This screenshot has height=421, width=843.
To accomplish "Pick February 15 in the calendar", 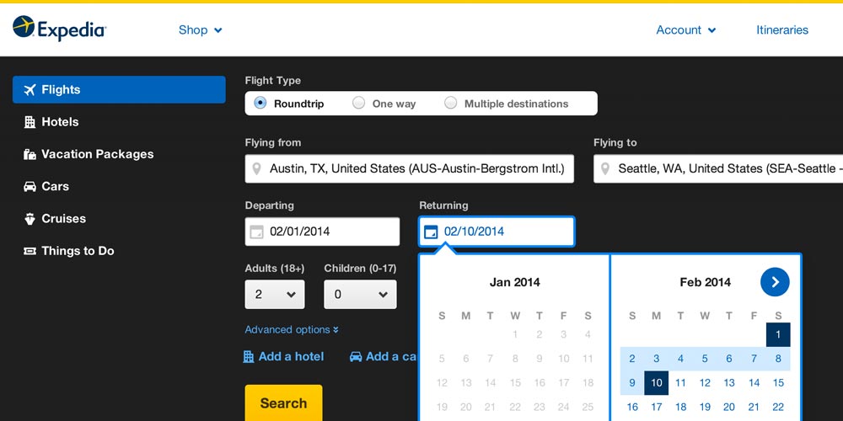I will 778,382.
